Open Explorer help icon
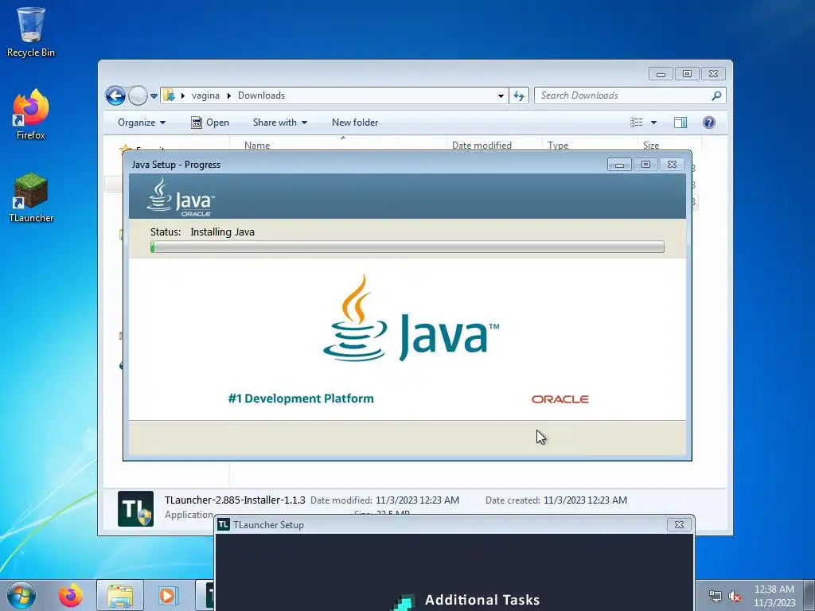The image size is (815, 611). click(709, 123)
